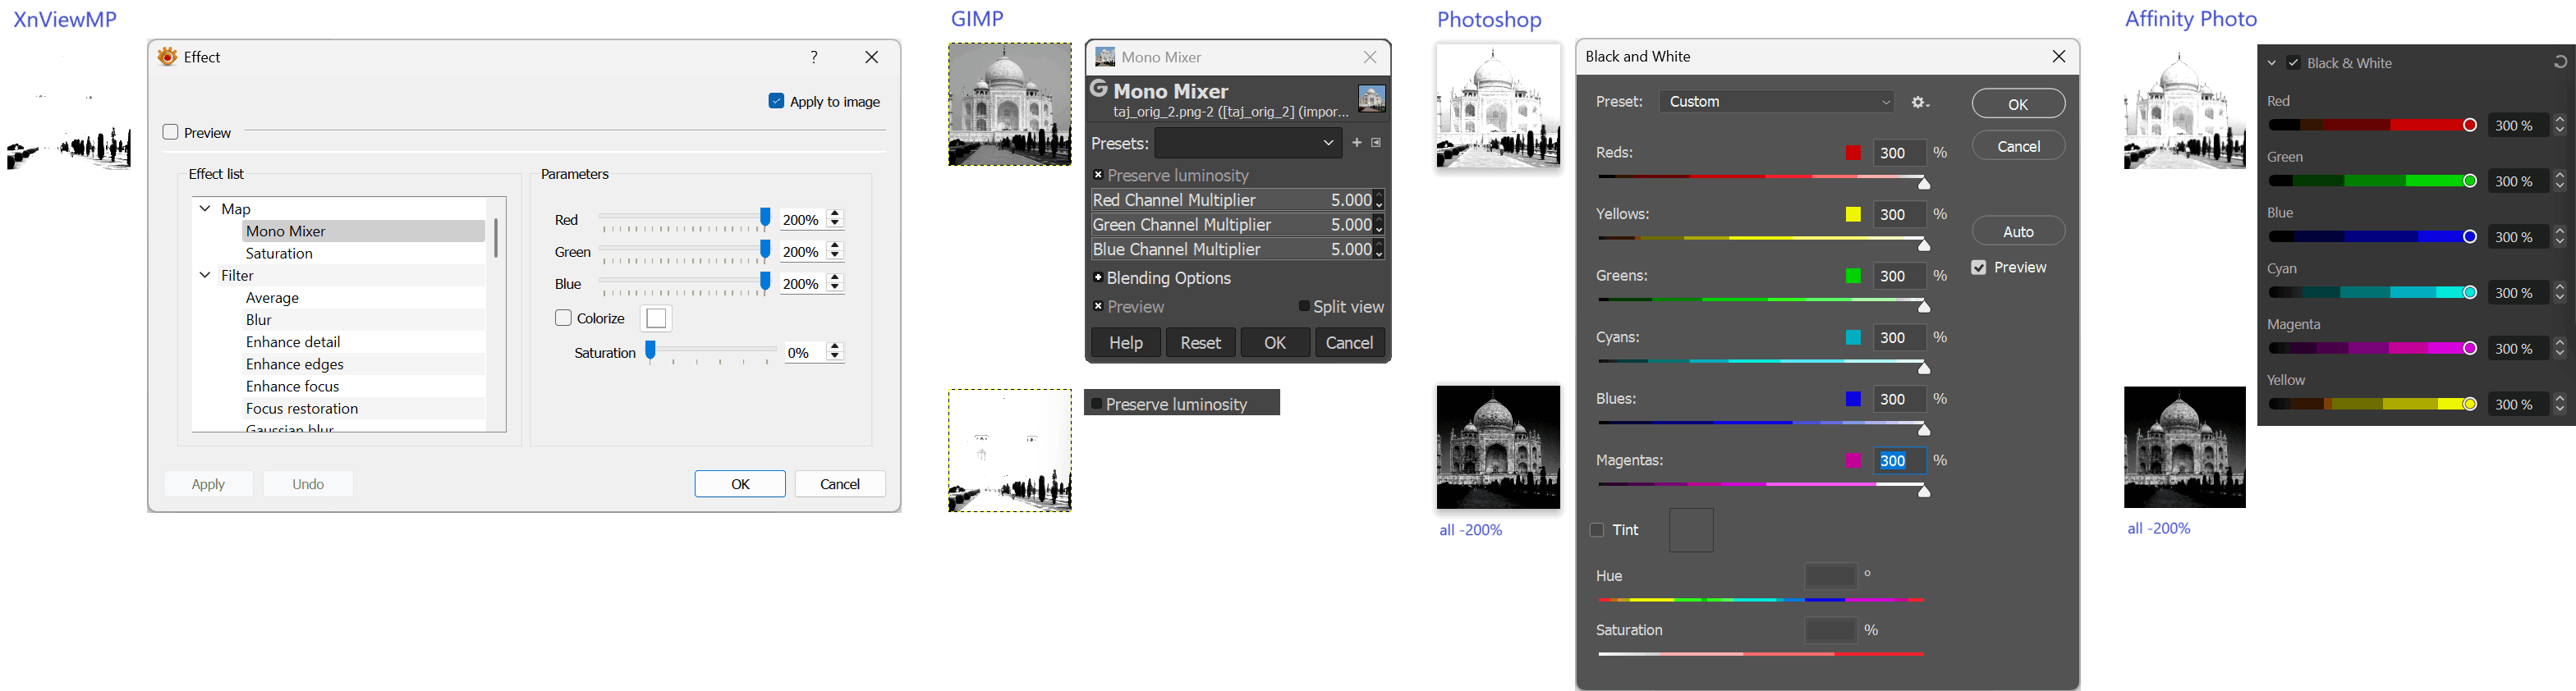Click the Photoshop Tint color swatch
The height and width of the screenshot is (691, 2576).
tap(1691, 530)
